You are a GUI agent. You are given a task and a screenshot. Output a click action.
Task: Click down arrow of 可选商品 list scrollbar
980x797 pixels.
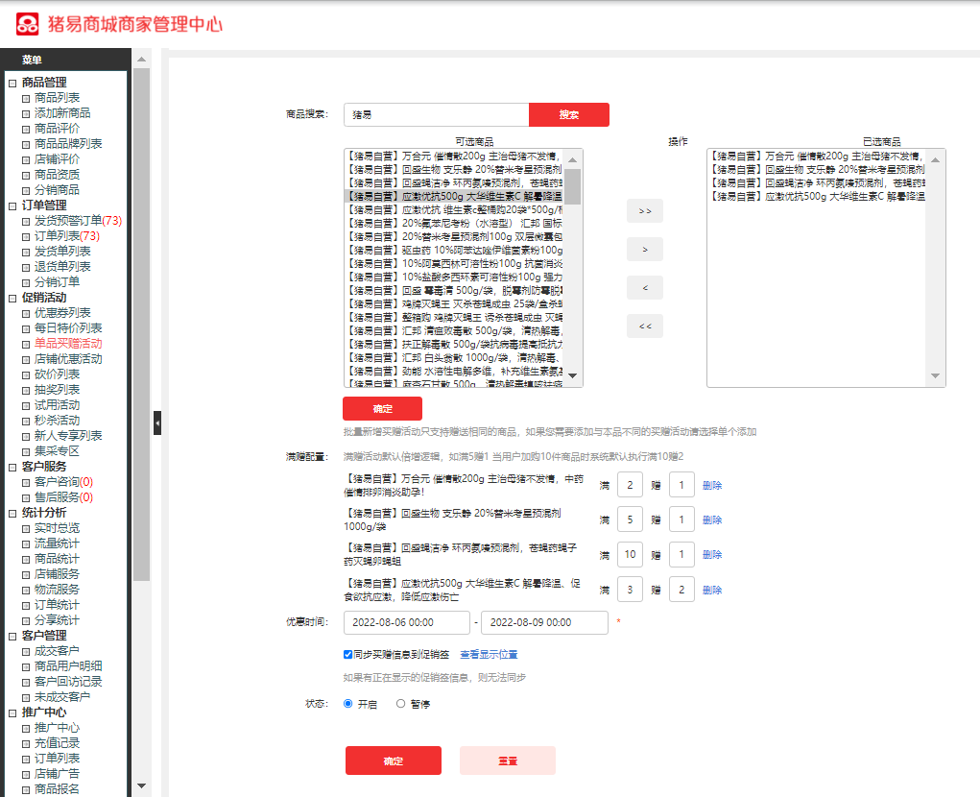pos(572,375)
